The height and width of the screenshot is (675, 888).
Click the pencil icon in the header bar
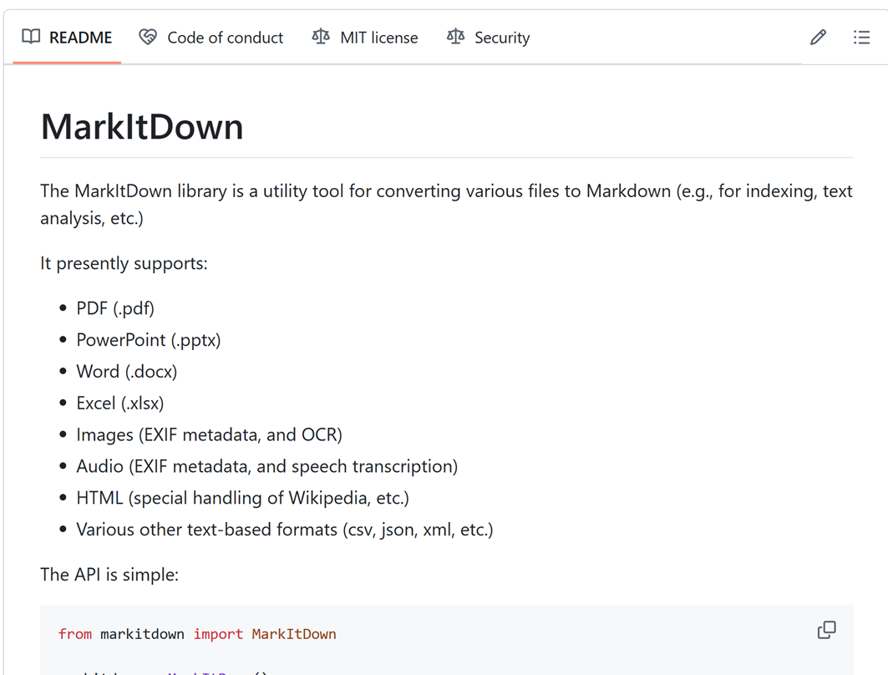coord(817,37)
